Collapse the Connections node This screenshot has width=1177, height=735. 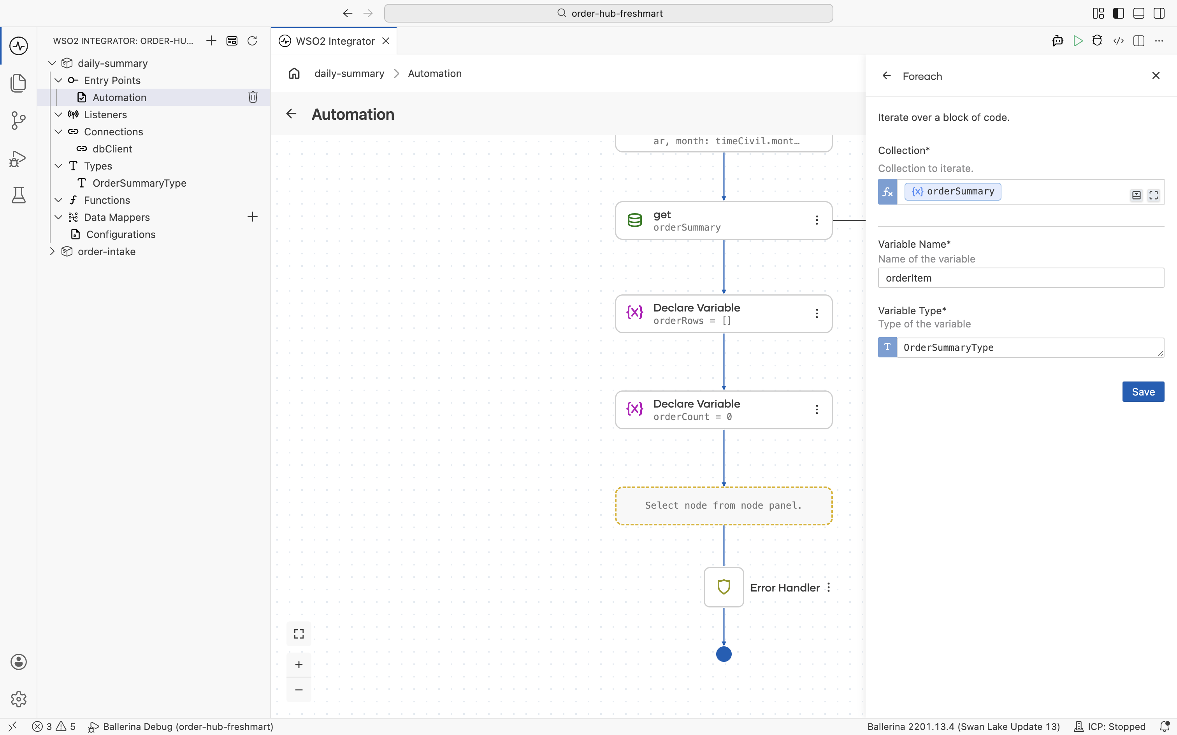pos(58,132)
